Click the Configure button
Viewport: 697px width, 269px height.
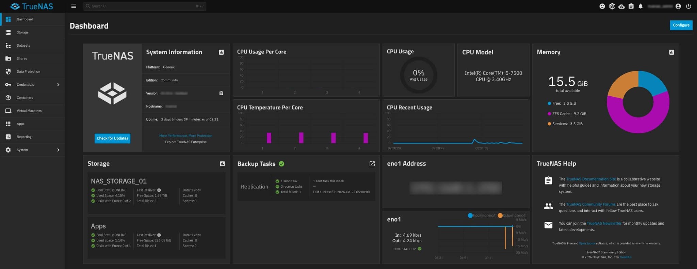(x=681, y=25)
